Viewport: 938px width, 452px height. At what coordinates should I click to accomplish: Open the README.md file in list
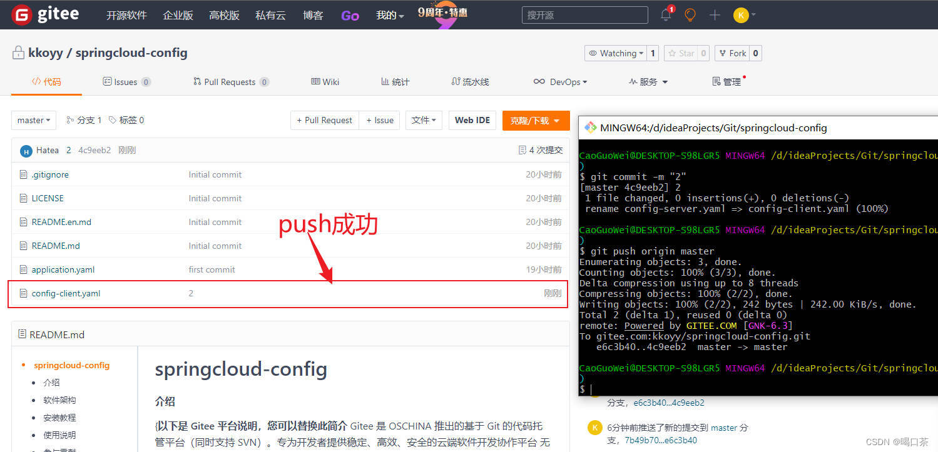tap(56, 246)
